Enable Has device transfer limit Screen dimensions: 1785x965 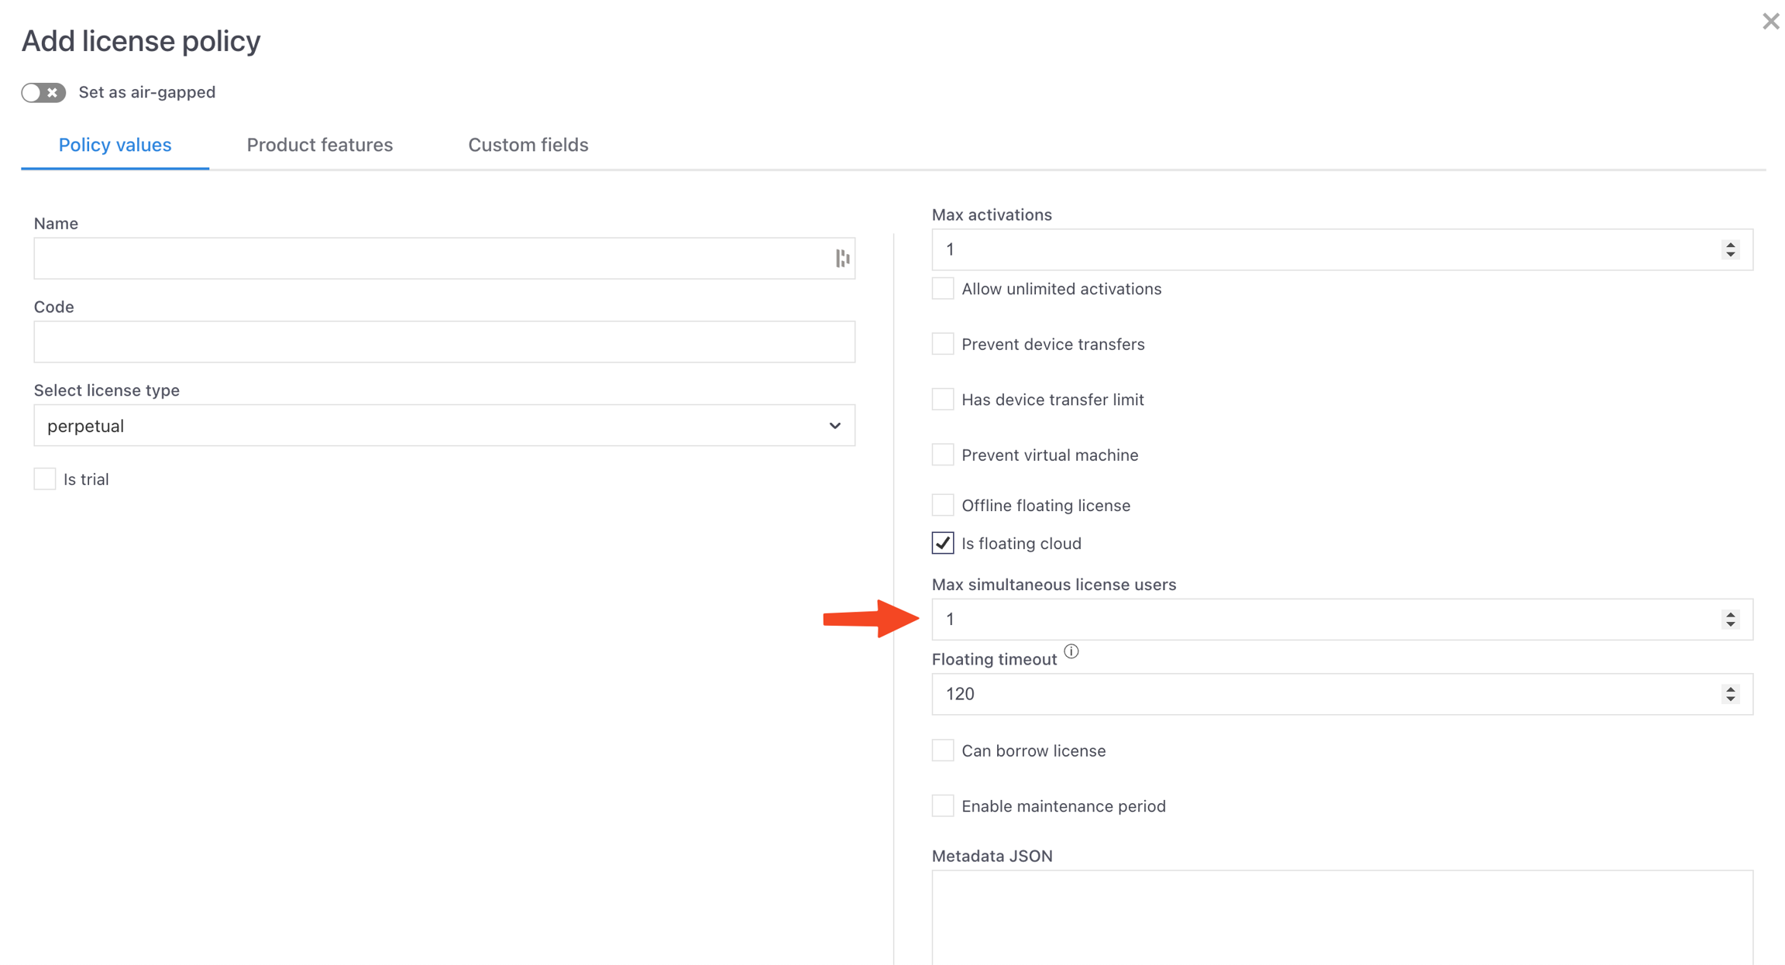[x=943, y=400]
